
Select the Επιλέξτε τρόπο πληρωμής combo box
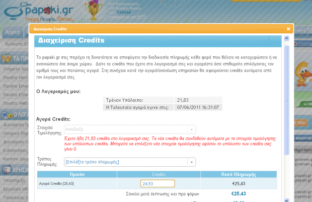coord(130,162)
